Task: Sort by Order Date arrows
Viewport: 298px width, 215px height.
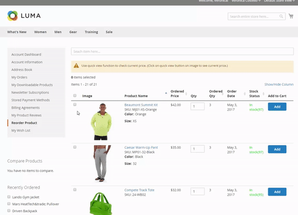Action: point(245,93)
